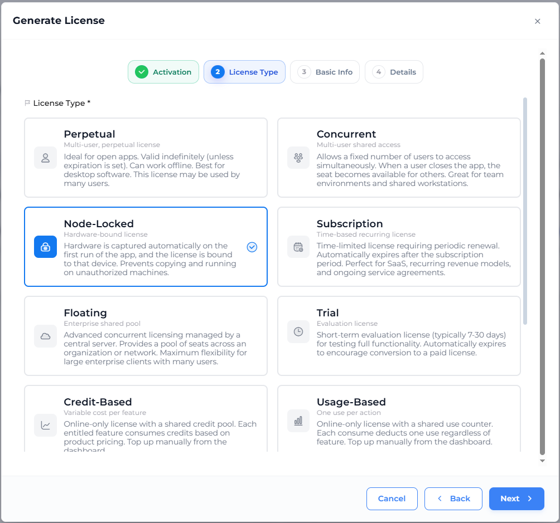Click the 'Variable cost per feature' subtitle
The height and width of the screenshot is (523, 560).
point(105,413)
